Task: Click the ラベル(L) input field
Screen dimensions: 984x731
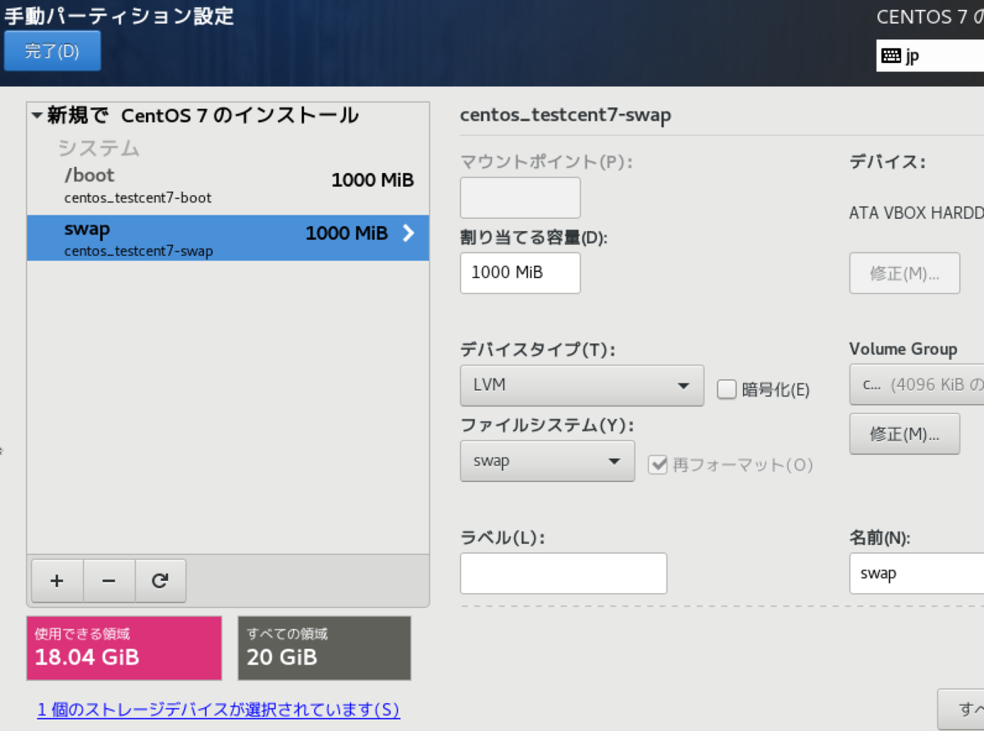Action: (563, 574)
